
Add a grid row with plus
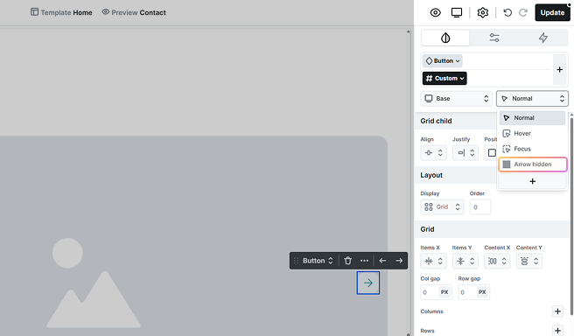557,331
